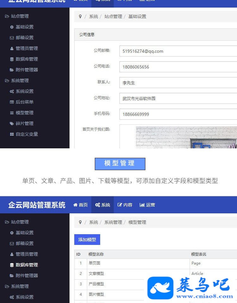Click the 添加模型 button
237x303 pixels.
tap(87, 240)
